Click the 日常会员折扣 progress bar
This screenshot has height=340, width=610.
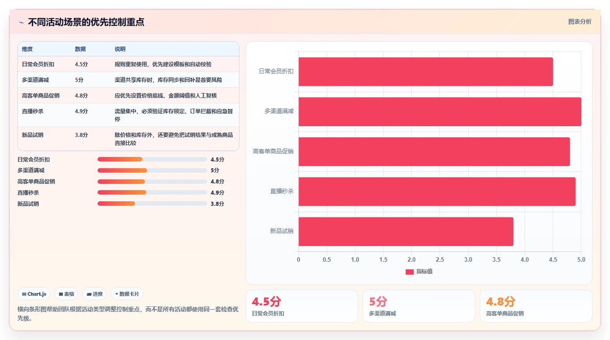point(152,159)
